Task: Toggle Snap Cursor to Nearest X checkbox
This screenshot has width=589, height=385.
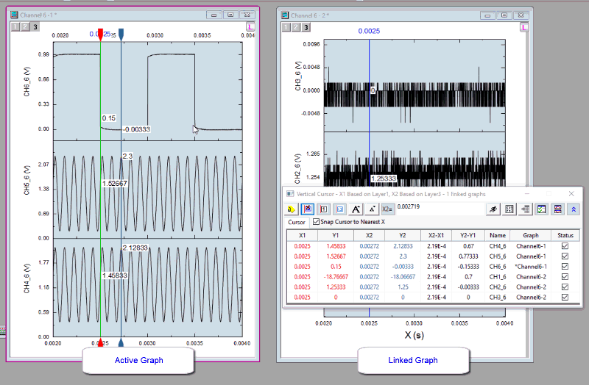Action: coord(317,222)
